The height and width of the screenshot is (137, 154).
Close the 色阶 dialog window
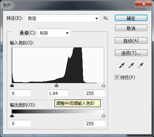click(144, 4)
